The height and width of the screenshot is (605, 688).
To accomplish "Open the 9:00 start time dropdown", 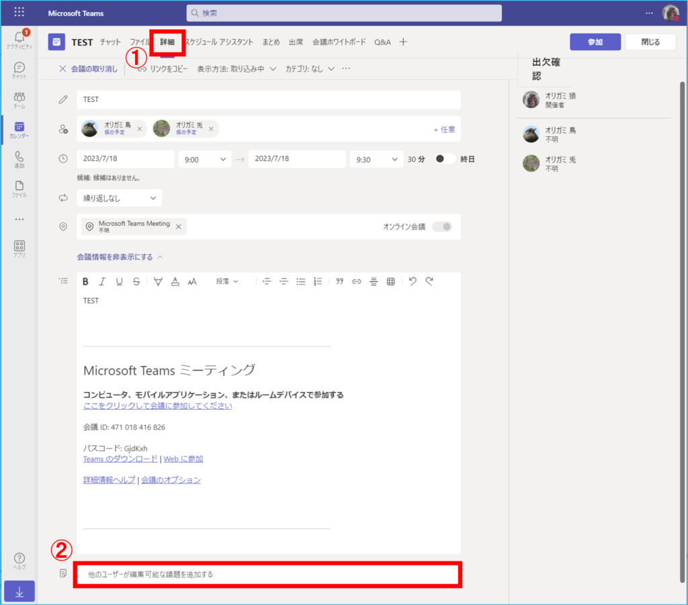I will (x=205, y=159).
